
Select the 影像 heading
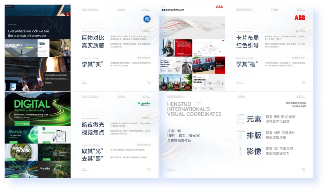click(x=254, y=151)
